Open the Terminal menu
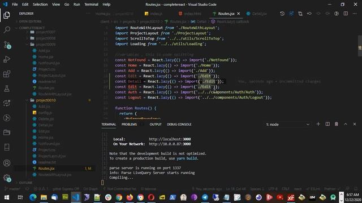Screen dimensions: 362x203 point(91,5)
